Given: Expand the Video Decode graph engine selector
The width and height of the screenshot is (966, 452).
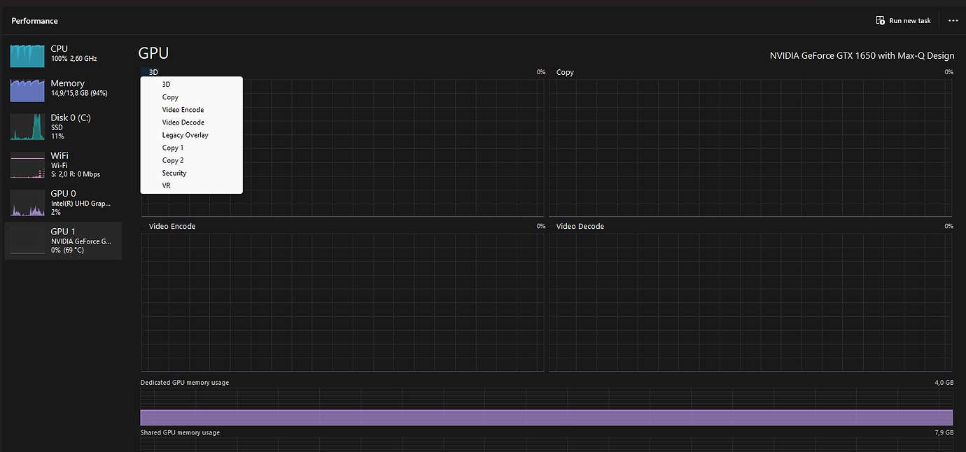Looking at the screenshot, I should [x=580, y=226].
